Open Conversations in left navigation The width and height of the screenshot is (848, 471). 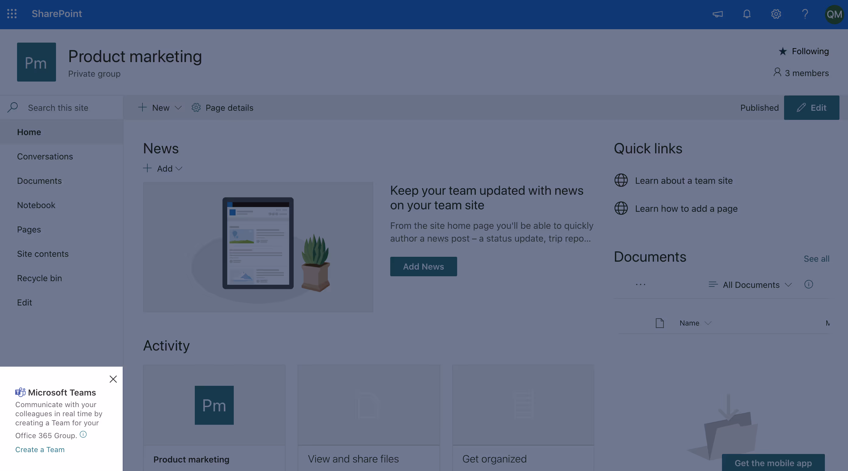[45, 156]
